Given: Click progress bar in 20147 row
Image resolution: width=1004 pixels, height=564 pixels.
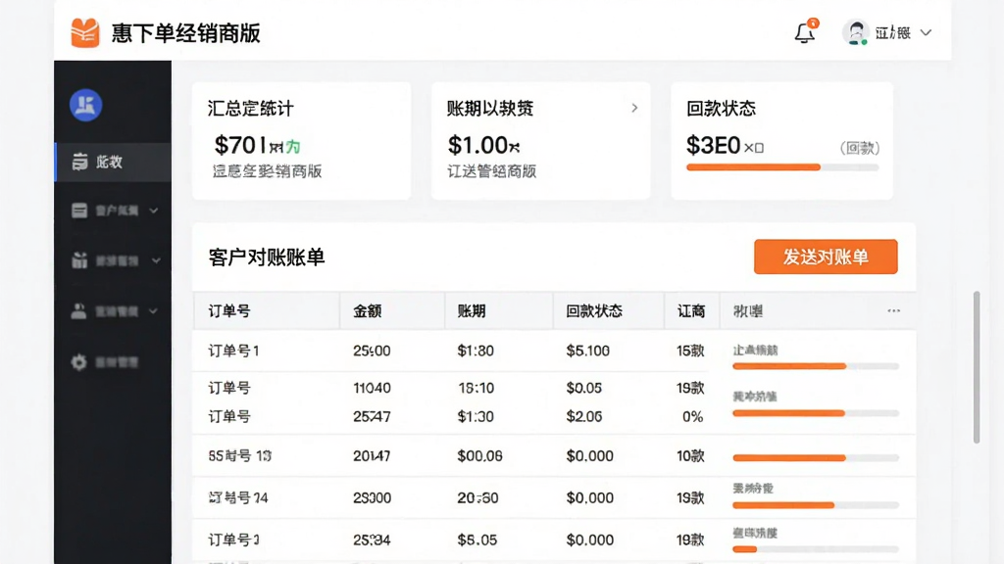Looking at the screenshot, I should click(816, 458).
